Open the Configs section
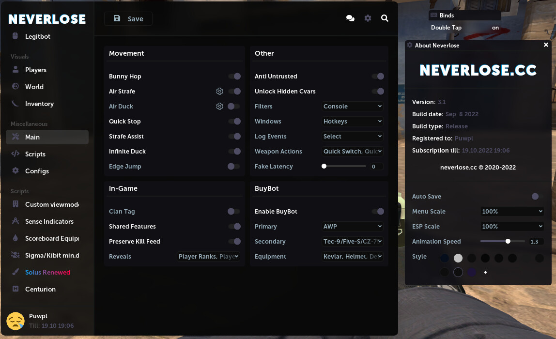Viewport: 556px width, 339px height. tap(47, 171)
